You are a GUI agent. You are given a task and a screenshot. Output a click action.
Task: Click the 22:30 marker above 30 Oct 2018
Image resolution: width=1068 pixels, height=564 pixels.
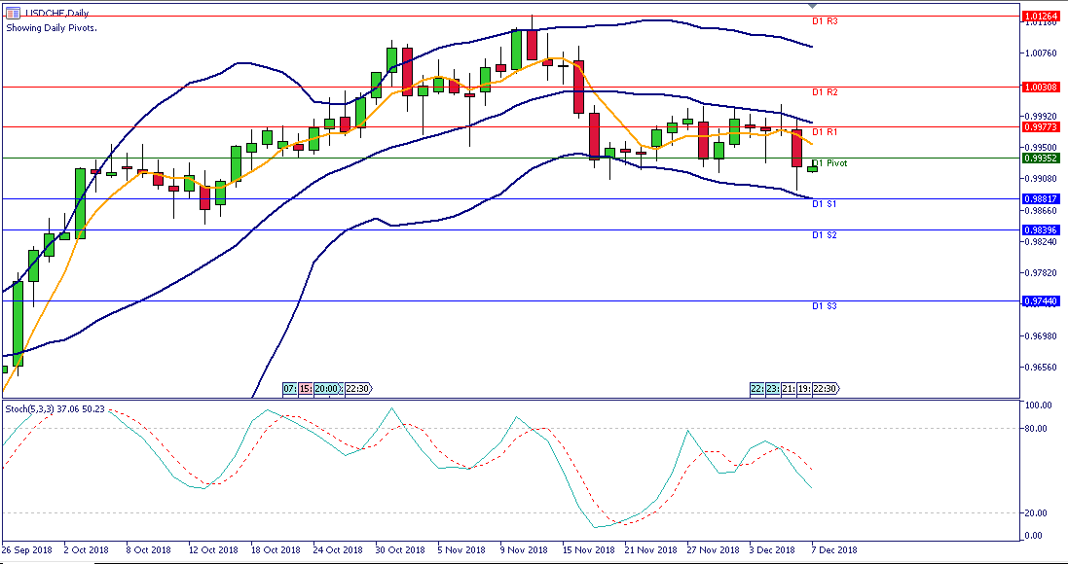pyautogui.click(x=357, y=388)
